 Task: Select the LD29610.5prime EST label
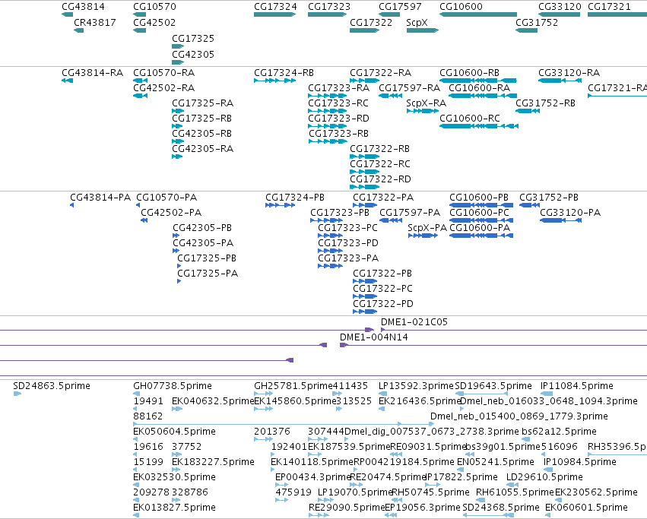pos(544,477)
